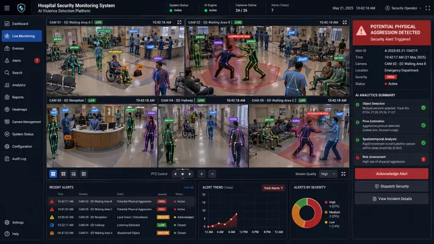434x244 pixels.
Task: Click the Configuration gear icon
Action: click(7, 147)
